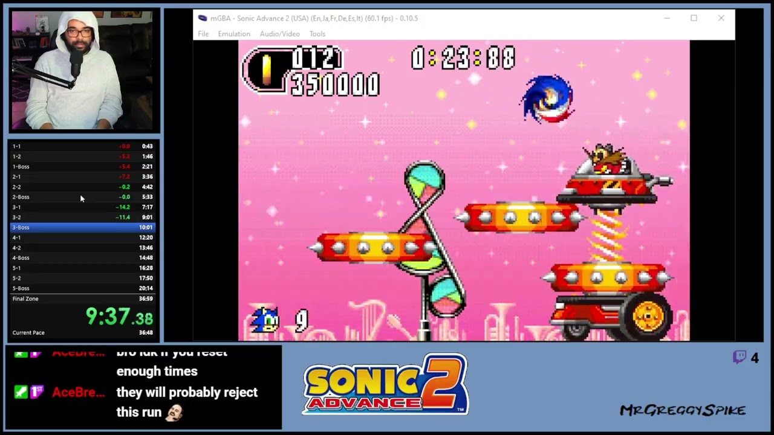The width and height of the screenshot is (774, 435).
Task: Select the highlighted 3-Boss split row
Action: [83, 227]
